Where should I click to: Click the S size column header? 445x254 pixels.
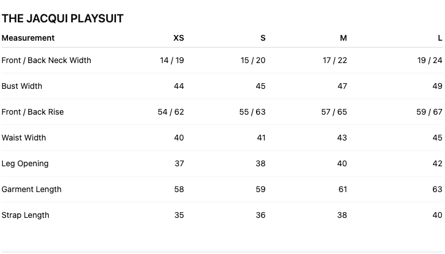[263, 38]
